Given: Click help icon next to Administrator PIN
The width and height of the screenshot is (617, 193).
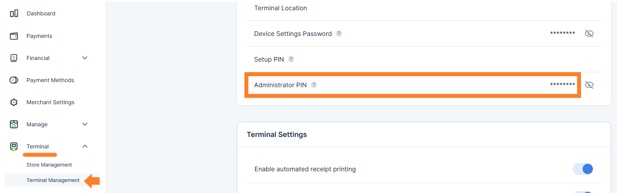Looking at the screenshot, I should tap(314, 85).
